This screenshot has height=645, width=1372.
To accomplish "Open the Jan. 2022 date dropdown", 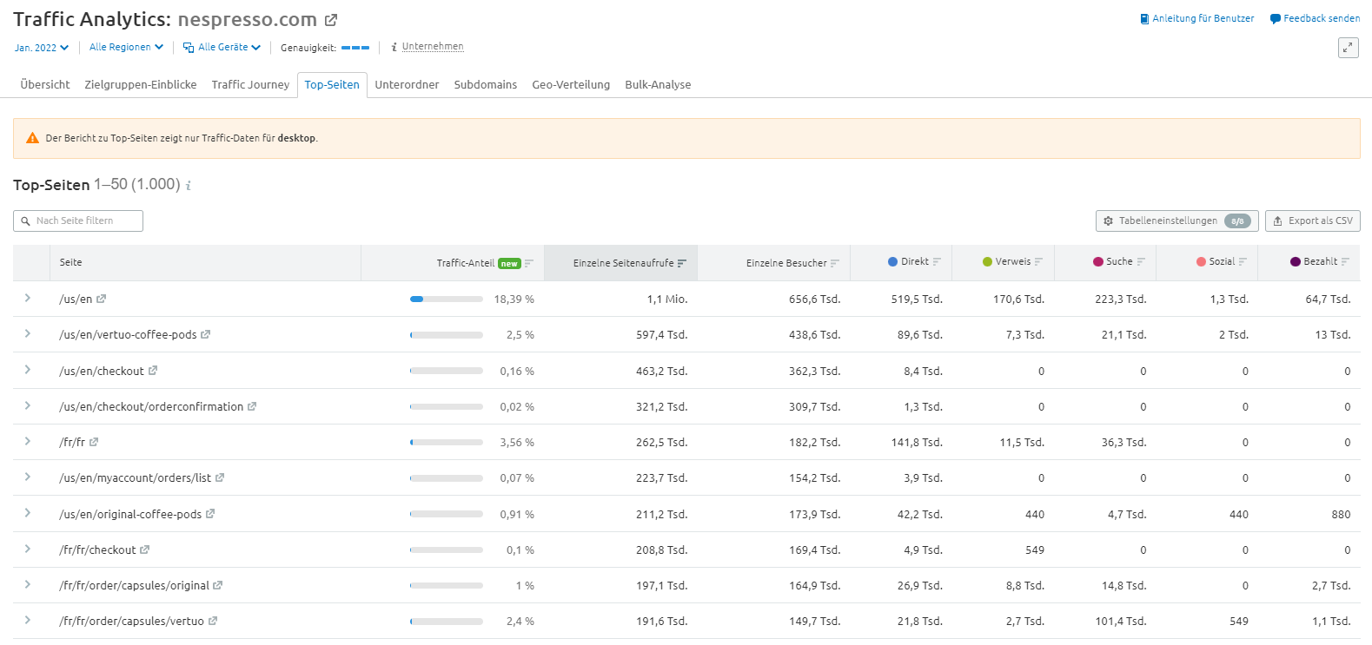I will pos(41,48).
